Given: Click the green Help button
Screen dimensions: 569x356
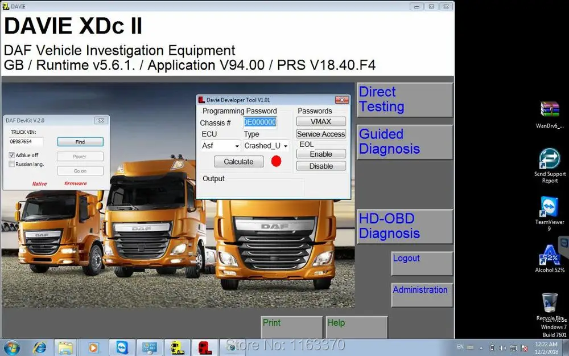Looking at the screenshot, I should click(357, 328).
